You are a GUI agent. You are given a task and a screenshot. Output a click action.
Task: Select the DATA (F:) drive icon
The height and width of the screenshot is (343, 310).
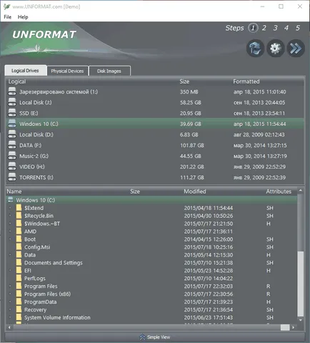(x=12, y=145)
